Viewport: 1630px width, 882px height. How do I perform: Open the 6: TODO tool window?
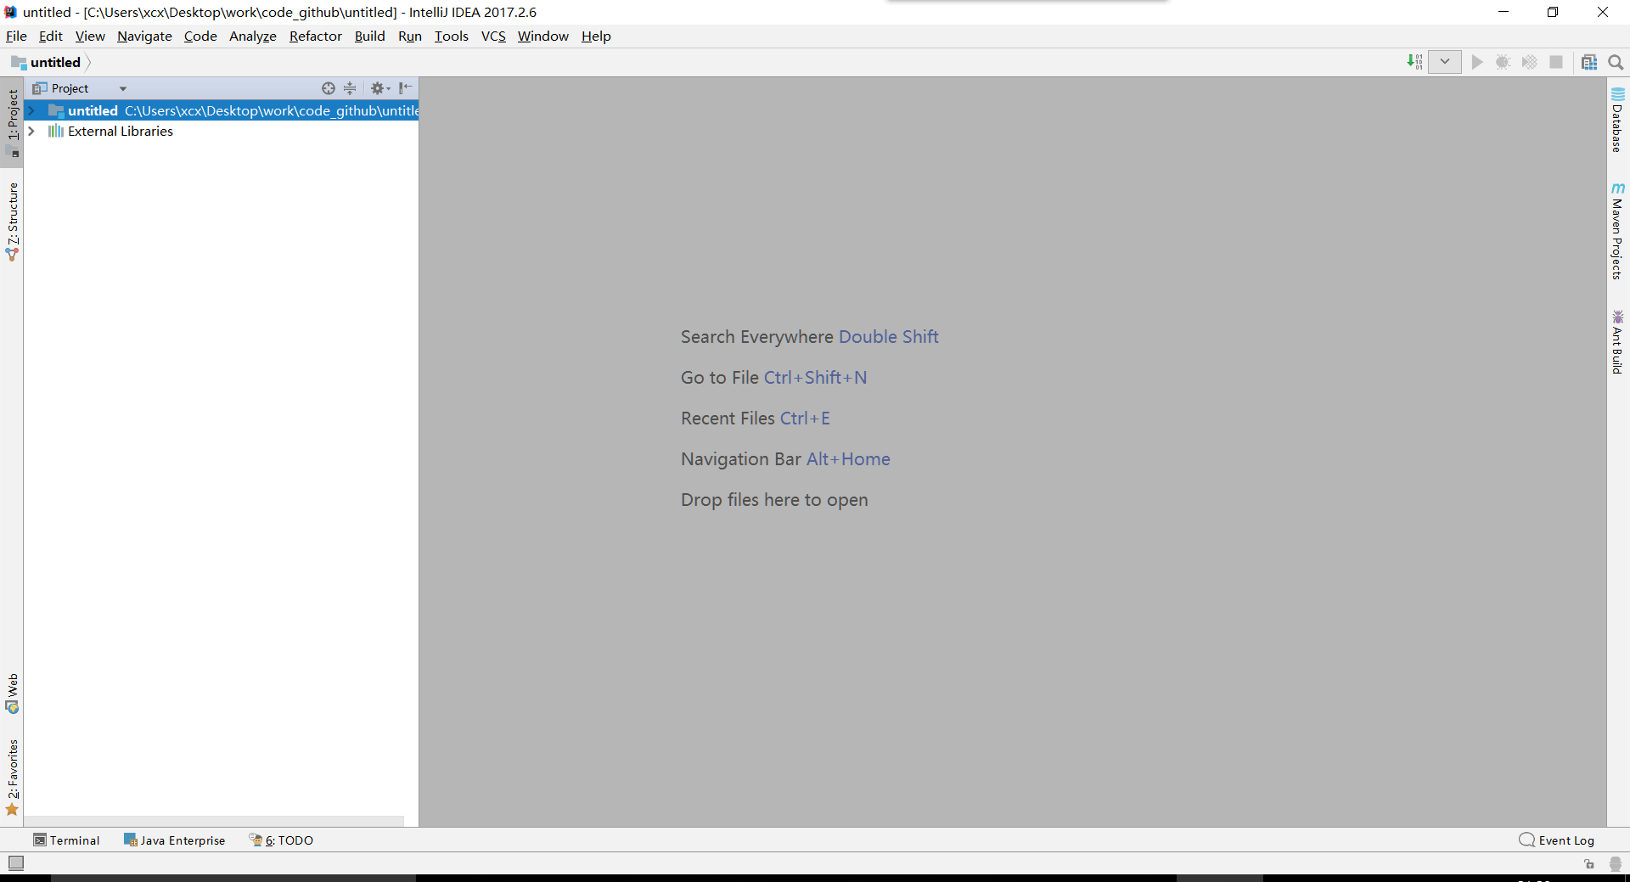click(x=281, y=840)
